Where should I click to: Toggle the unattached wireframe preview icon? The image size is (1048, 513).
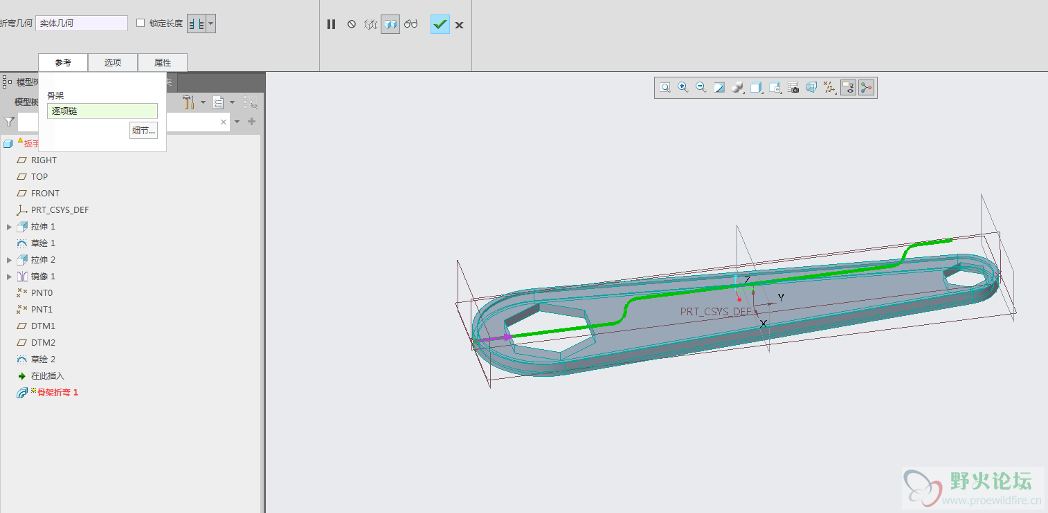tap(370, 24)
